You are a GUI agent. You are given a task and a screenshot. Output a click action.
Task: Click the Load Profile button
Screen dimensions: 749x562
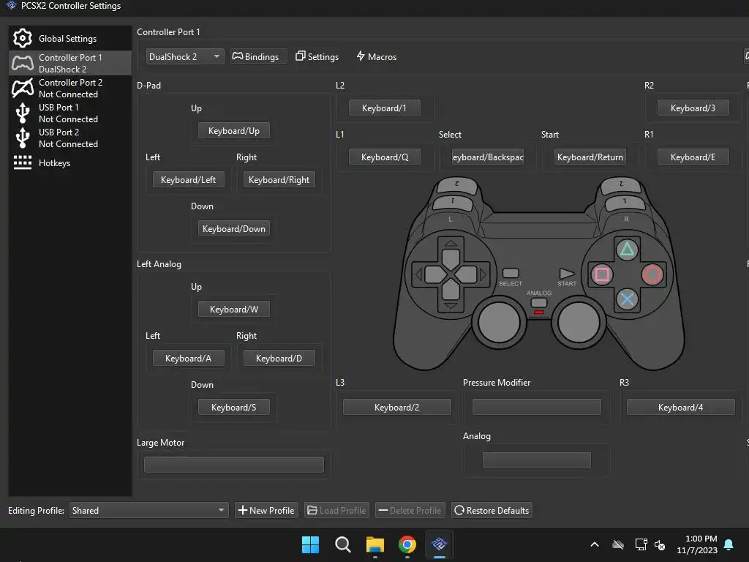336,510
